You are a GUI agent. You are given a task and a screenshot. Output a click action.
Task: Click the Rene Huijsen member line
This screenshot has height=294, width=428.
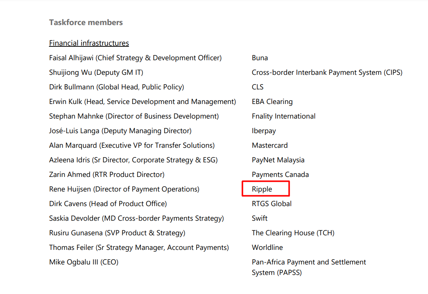point(124,189)
